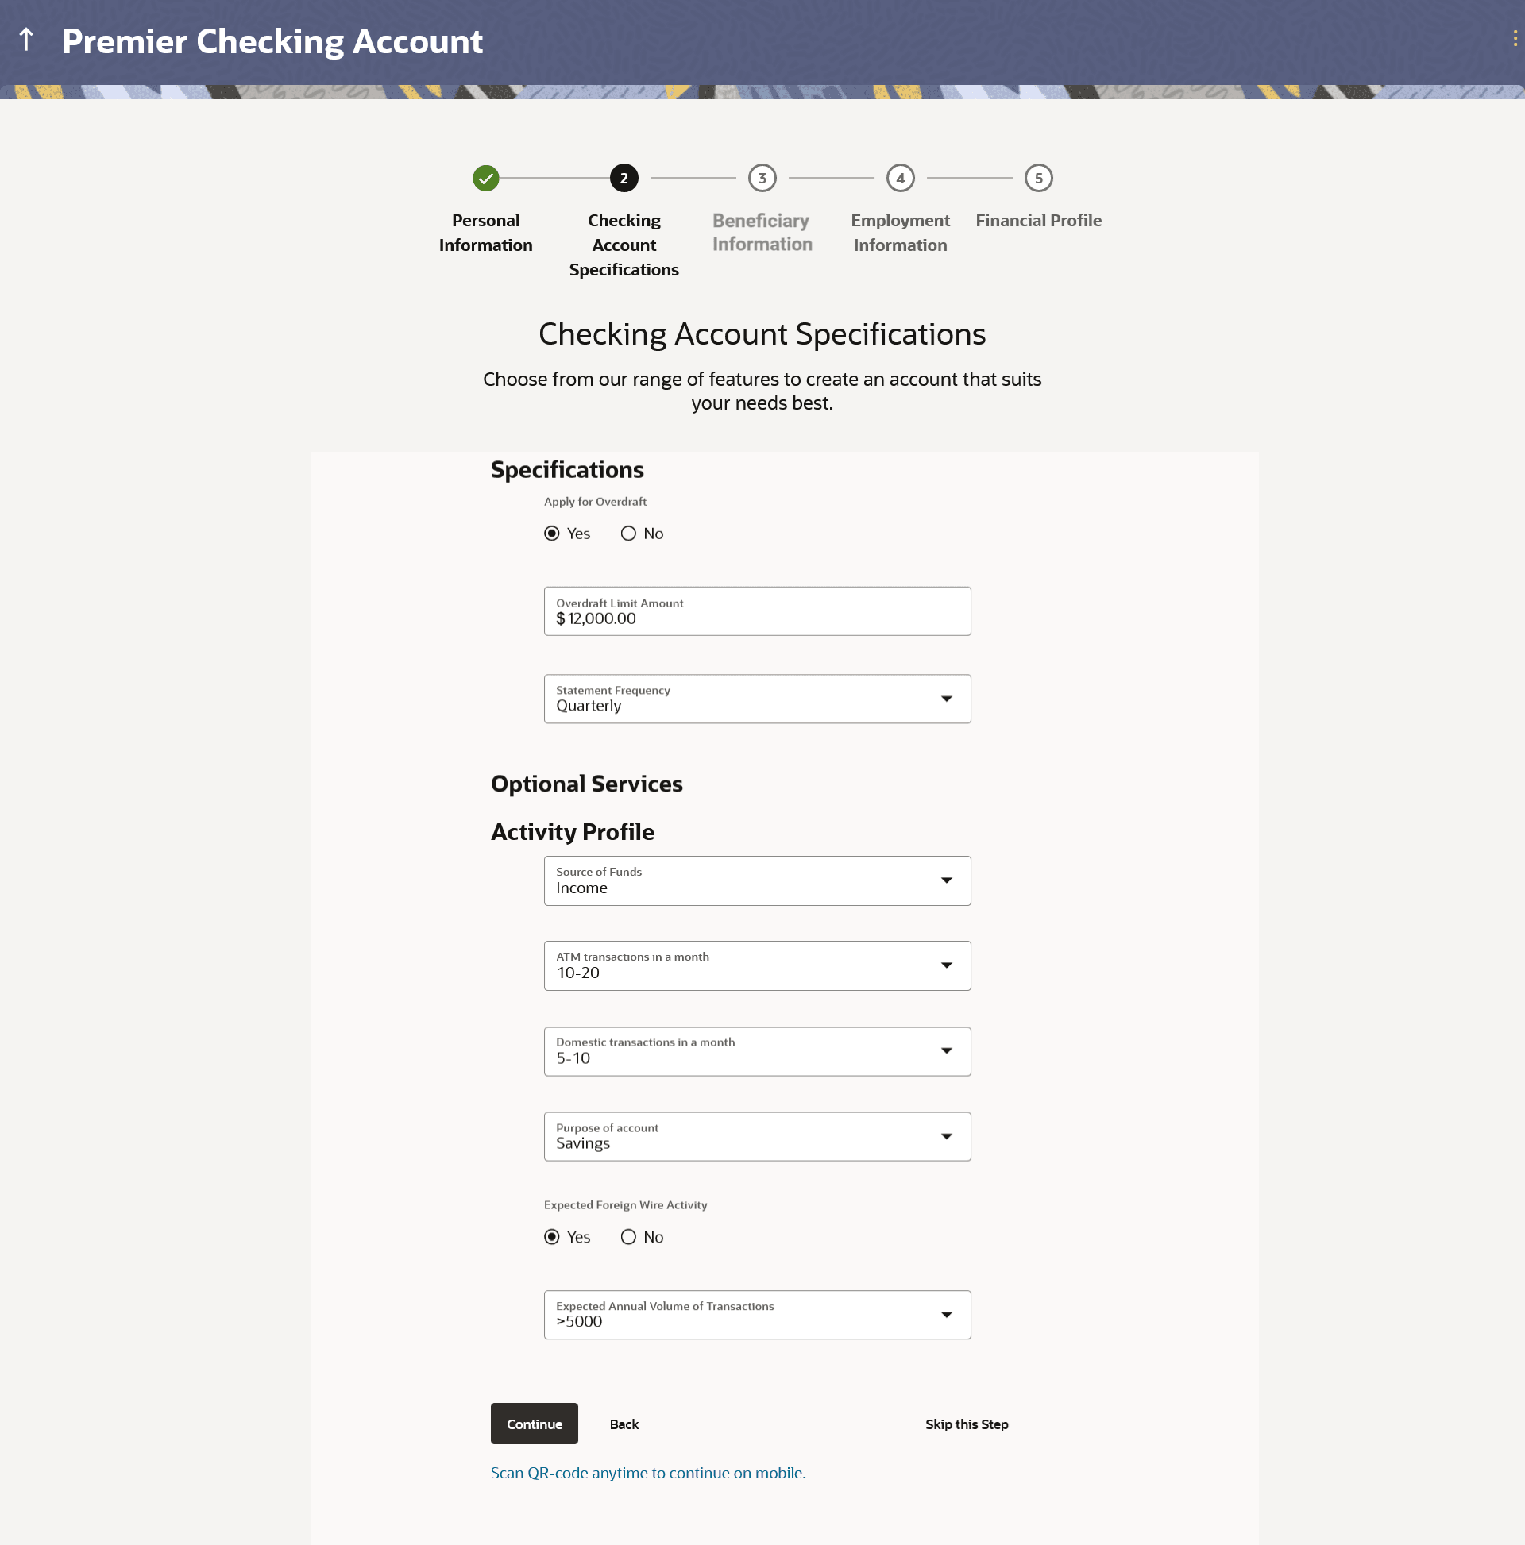
Task: Select Yes for Apply for Overdraft
Action: tap(552, 534)
